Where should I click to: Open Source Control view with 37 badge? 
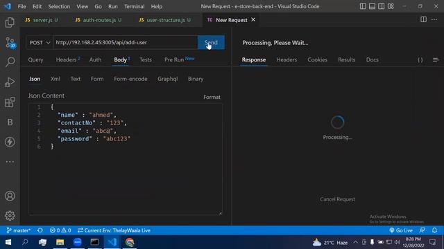pyautogui.click(x=10, y=43)
